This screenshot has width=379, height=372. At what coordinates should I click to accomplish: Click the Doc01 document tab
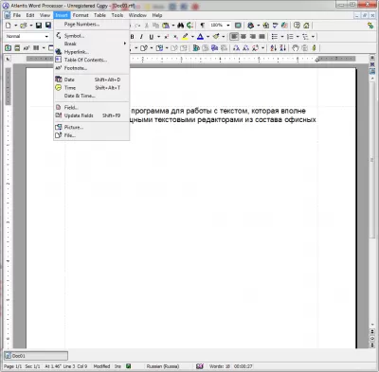pos(36,356)
